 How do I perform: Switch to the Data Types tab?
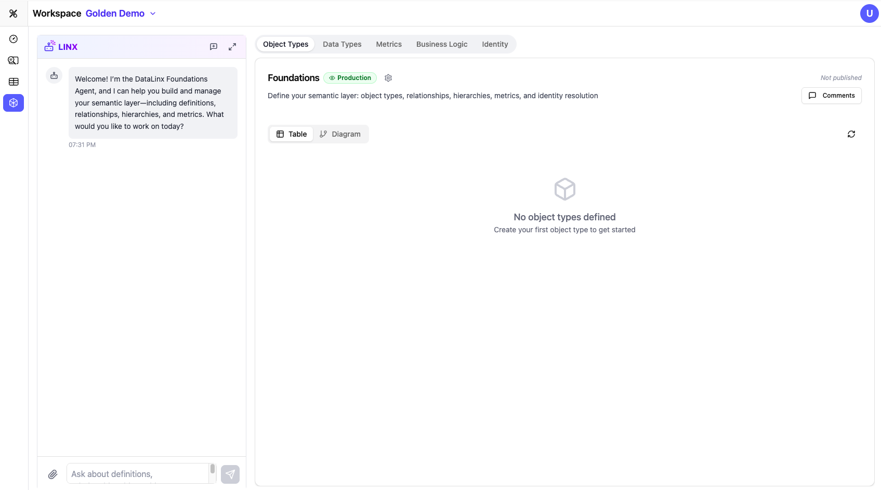342,44
